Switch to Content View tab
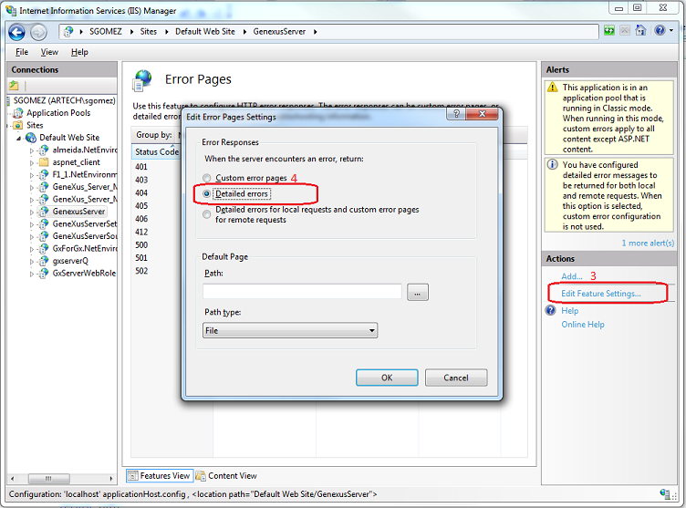This screenshot has width=686, height=508. [226, 475]
